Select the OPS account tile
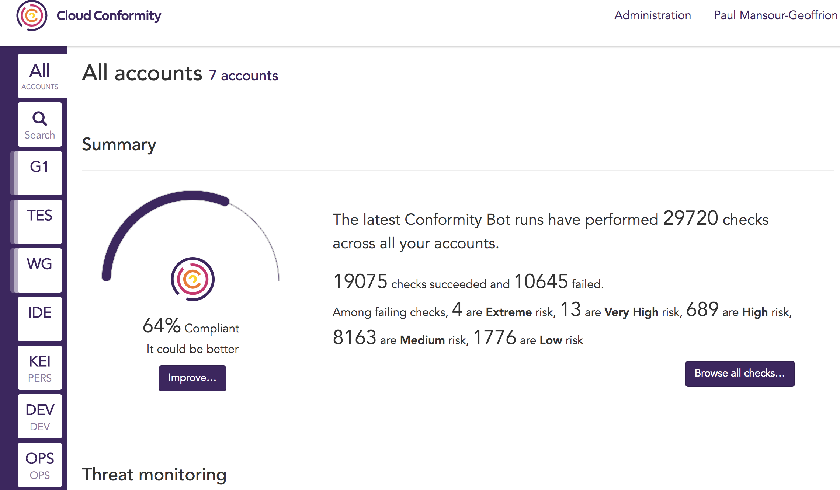This screenshot has width=840, height=490. tap(40, 465)
